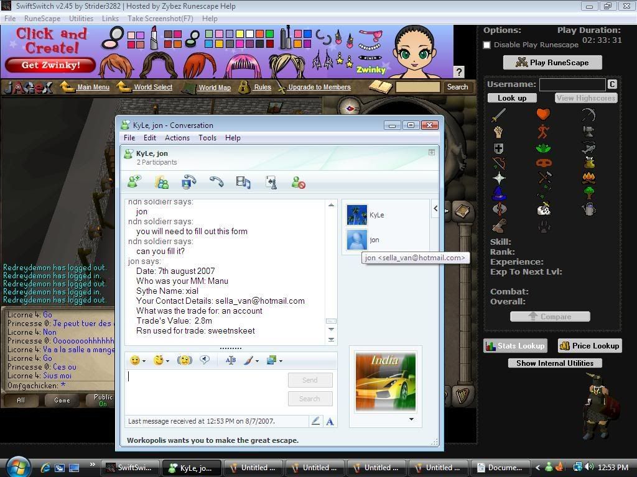
Task: Select the Woodcutting tree skill icon
Action: point(588,193)
